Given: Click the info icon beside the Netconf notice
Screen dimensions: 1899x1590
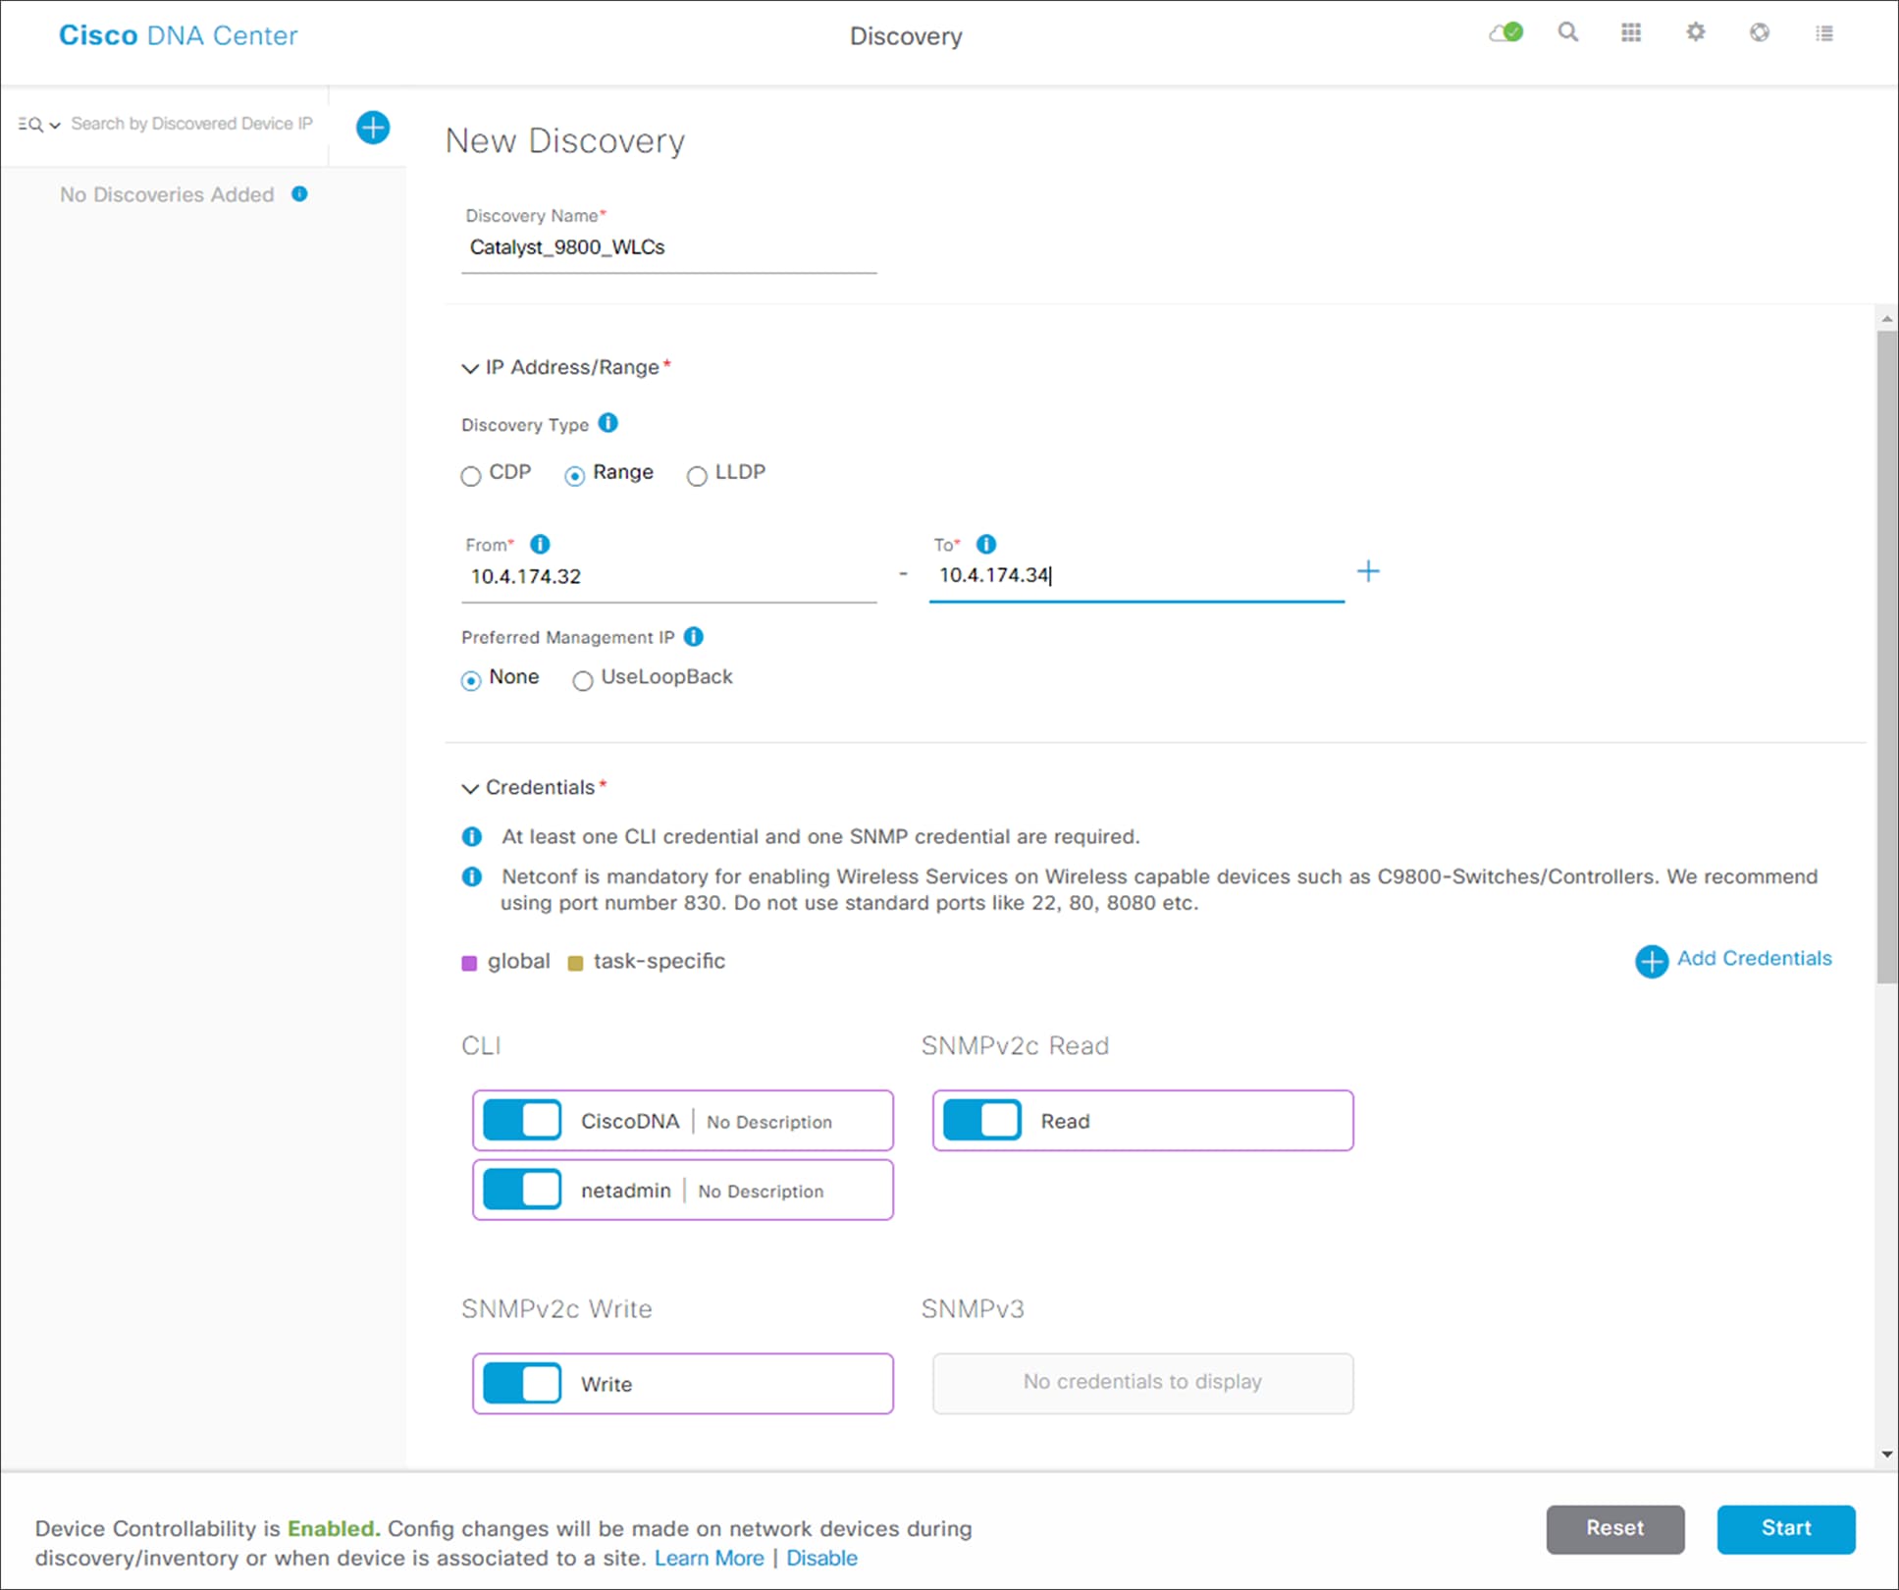Looking at the screenshot, I should (x=472, y=876).
